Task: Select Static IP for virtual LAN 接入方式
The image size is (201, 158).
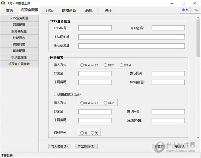Action: [89, 103]
